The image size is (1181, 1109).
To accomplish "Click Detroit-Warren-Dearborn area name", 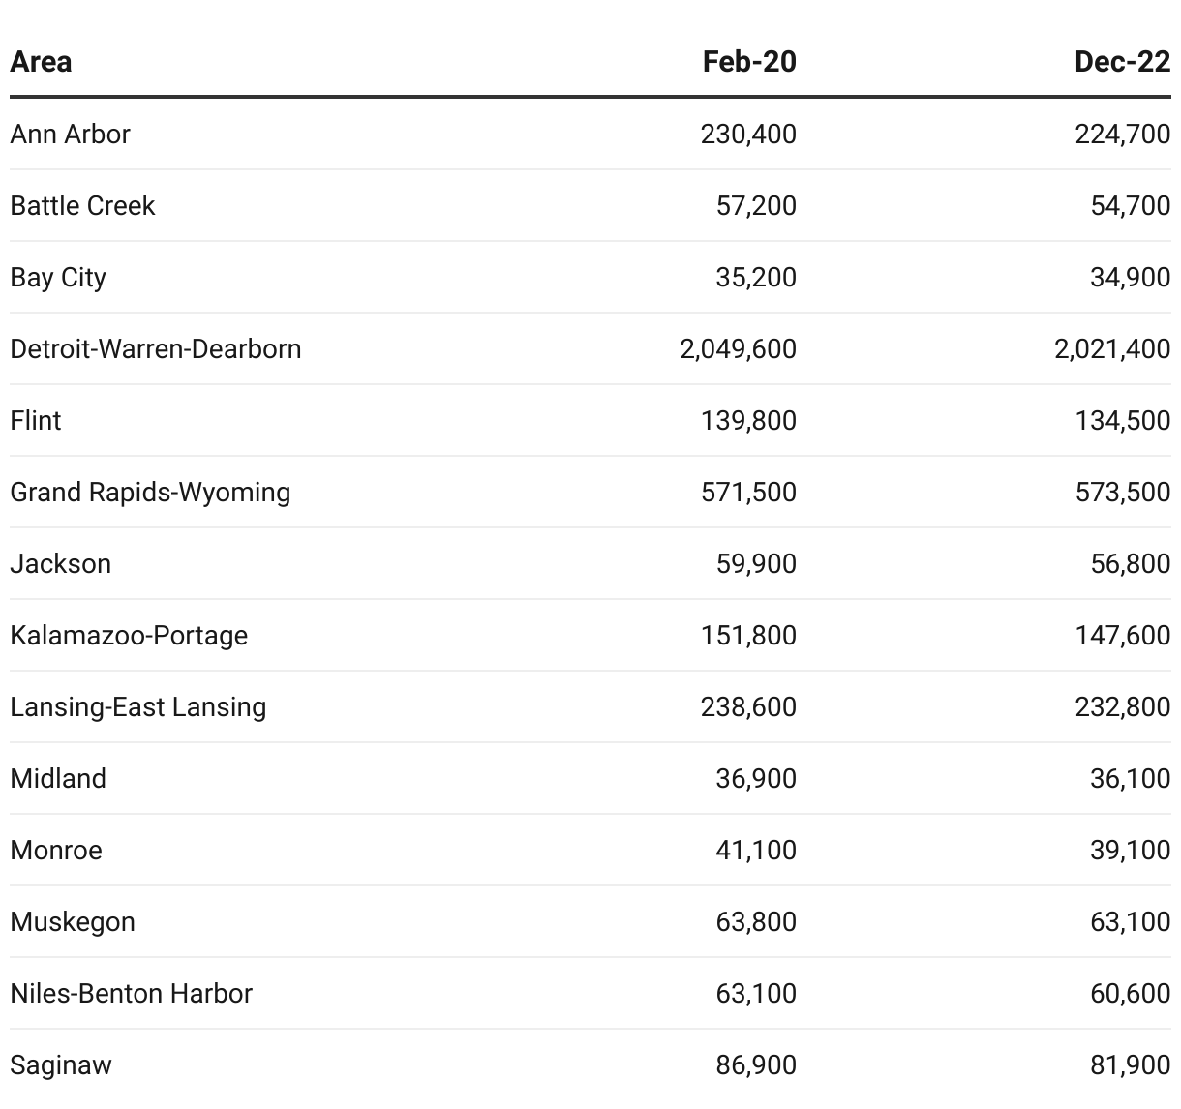I will (156, 348).
